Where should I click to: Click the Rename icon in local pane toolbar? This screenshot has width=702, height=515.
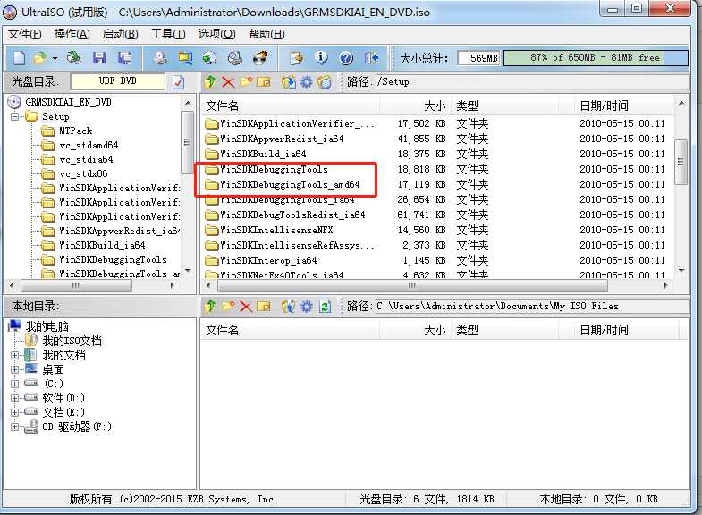click(264, 307)
